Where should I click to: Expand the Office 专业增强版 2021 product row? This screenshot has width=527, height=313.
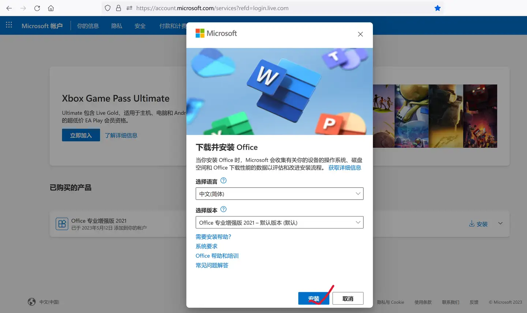(500, 223)
